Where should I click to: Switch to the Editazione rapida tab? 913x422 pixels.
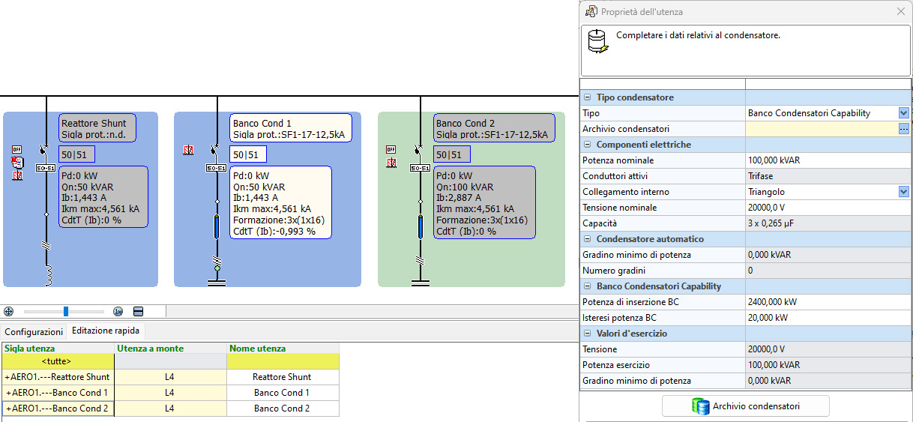click(105, 331)
